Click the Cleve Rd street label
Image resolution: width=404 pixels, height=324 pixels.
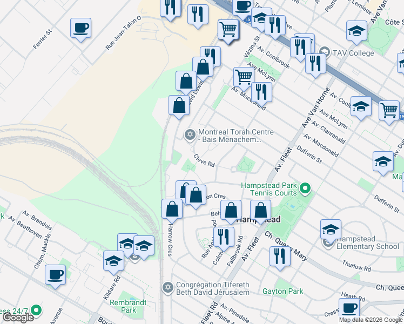[204, 160]
